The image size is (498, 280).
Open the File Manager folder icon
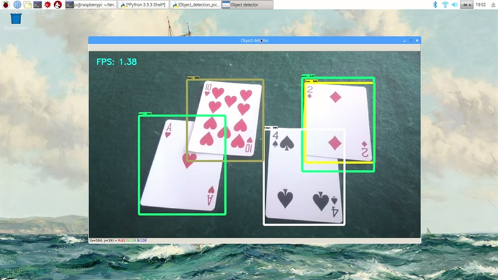pyautogui.click(x=27, y=4)
